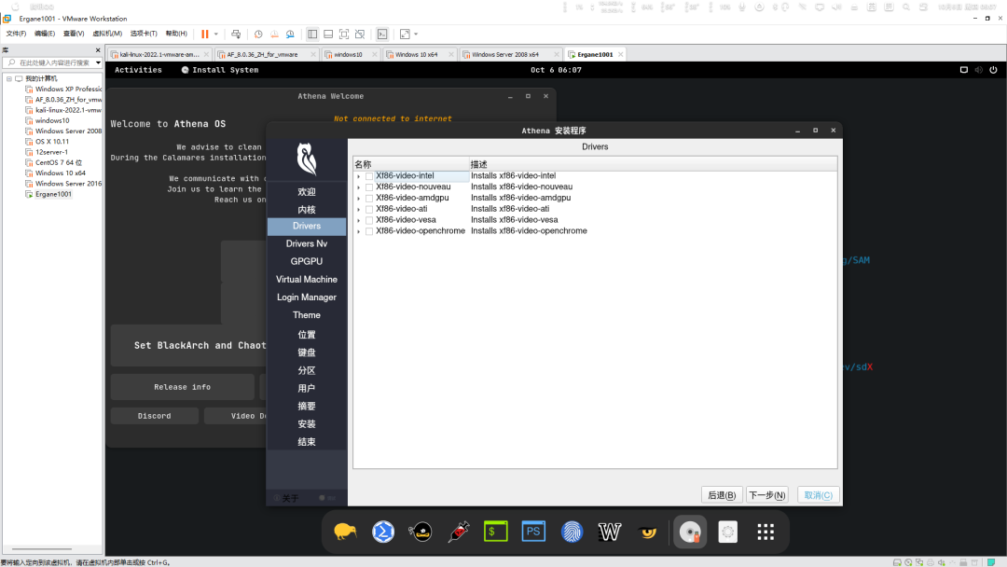Open the console view toolbar icon
The image size is (1007, 567).
click(x=382, y=34)
